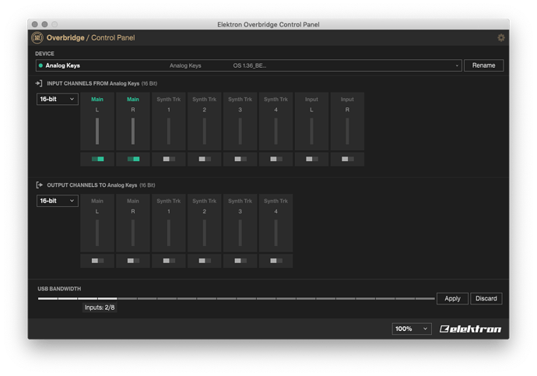
Task: Enable the Input L channel toggle
Action: tap(311, 159)
